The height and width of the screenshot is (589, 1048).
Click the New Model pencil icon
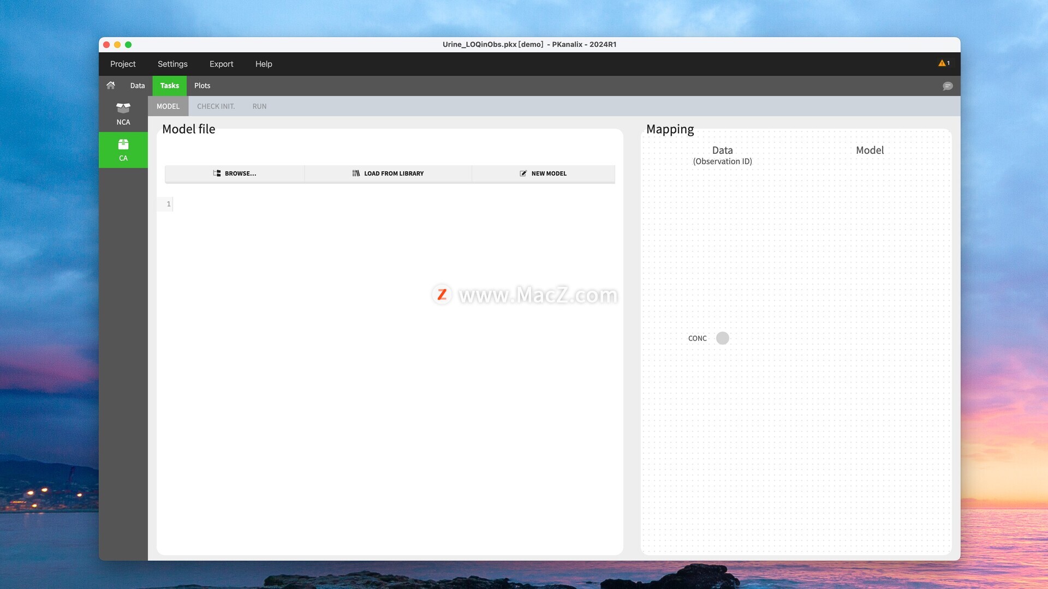tap(523, 173)
